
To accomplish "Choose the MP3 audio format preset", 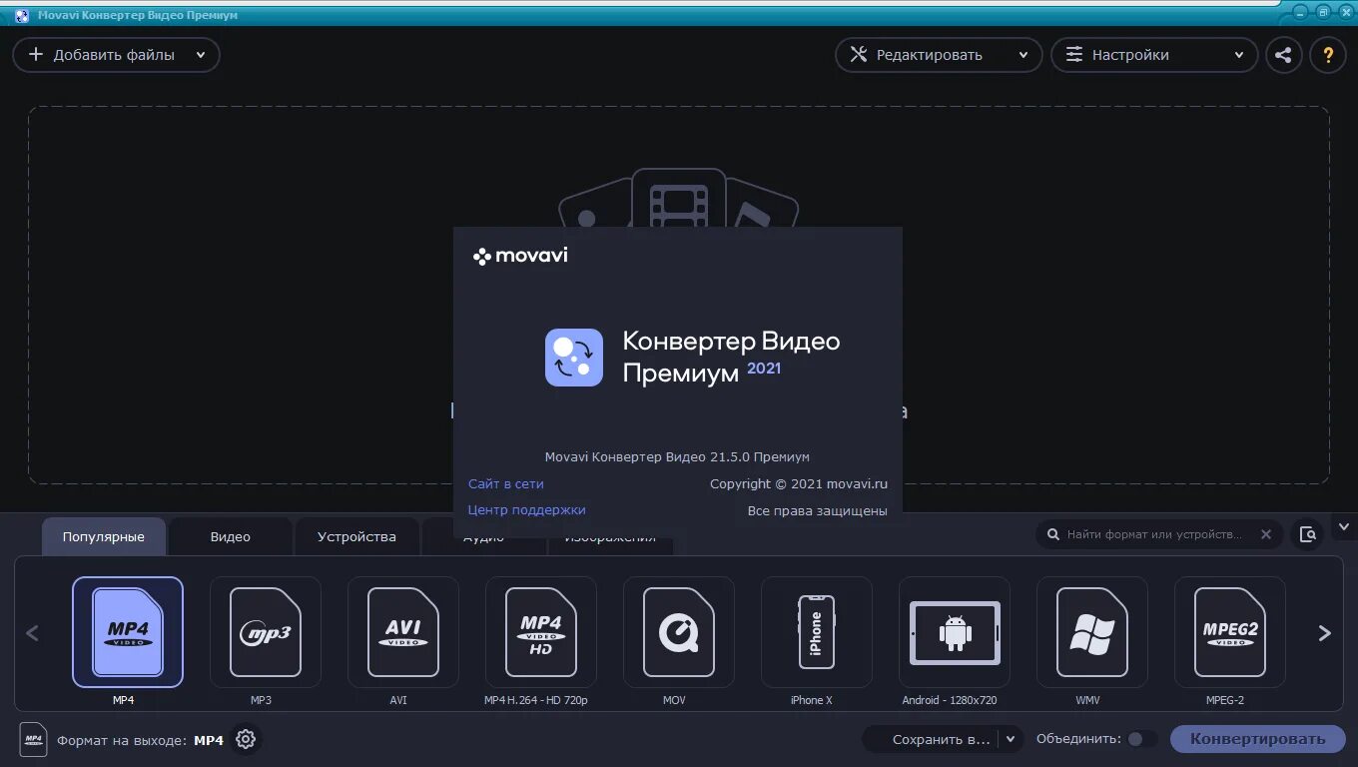I will pyautogui.click(x=266, y=632).
